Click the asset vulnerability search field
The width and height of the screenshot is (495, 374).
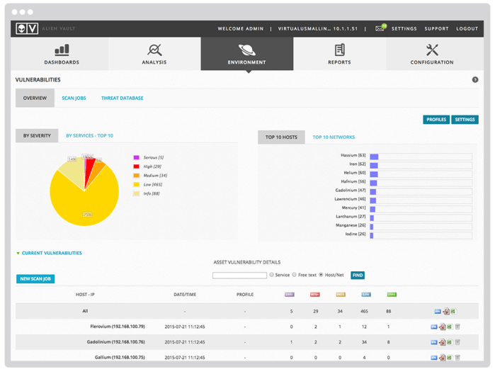[239, 275]
